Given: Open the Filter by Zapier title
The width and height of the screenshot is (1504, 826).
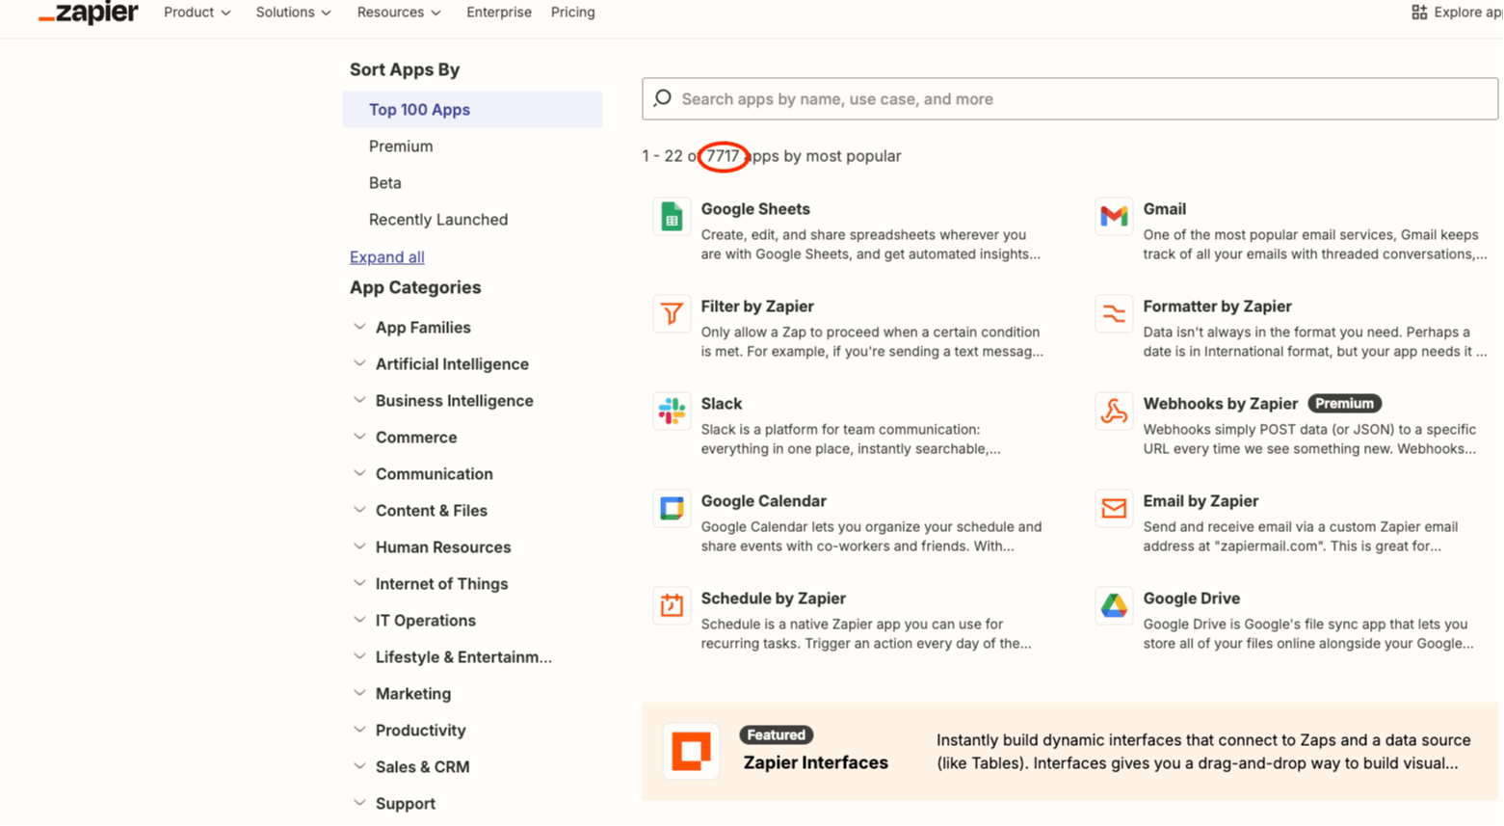Looking at the screenshot, I should click(x=757, y=306).
